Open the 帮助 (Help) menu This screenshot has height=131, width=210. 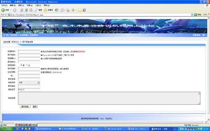(x=47, y=6)
